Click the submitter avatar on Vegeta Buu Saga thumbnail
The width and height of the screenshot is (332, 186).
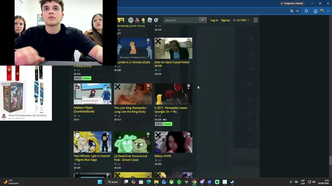tap(77, 135)
